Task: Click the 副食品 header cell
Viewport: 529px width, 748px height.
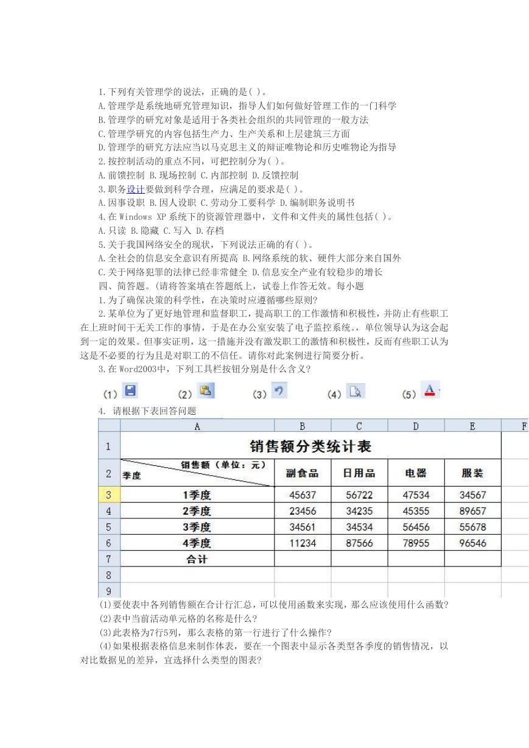Action: tap(303, 473)
